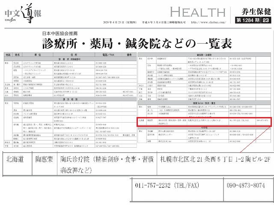Click the page number 23 box
The width and height of the screenshot is (274, 205).
coord(266,20)
